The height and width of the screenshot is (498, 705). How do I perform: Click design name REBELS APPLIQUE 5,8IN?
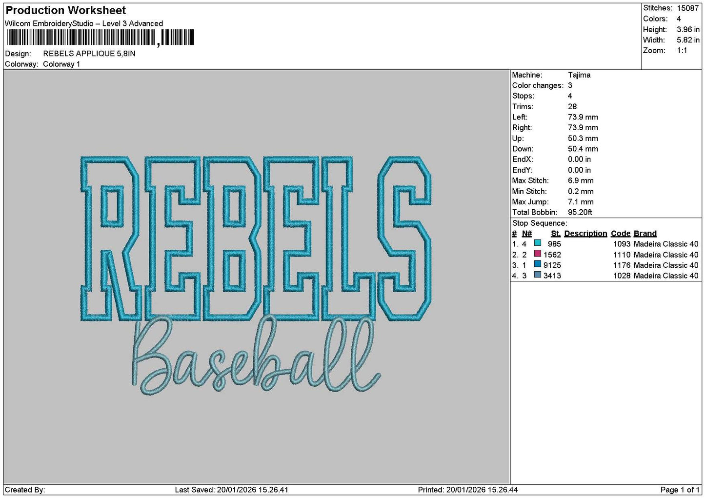tap(89, 54)
